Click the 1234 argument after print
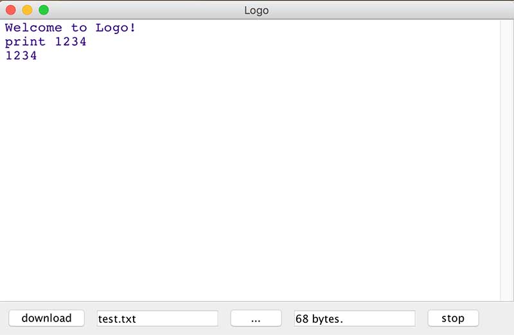The image size is (514, 335). [x=71, y=42]
